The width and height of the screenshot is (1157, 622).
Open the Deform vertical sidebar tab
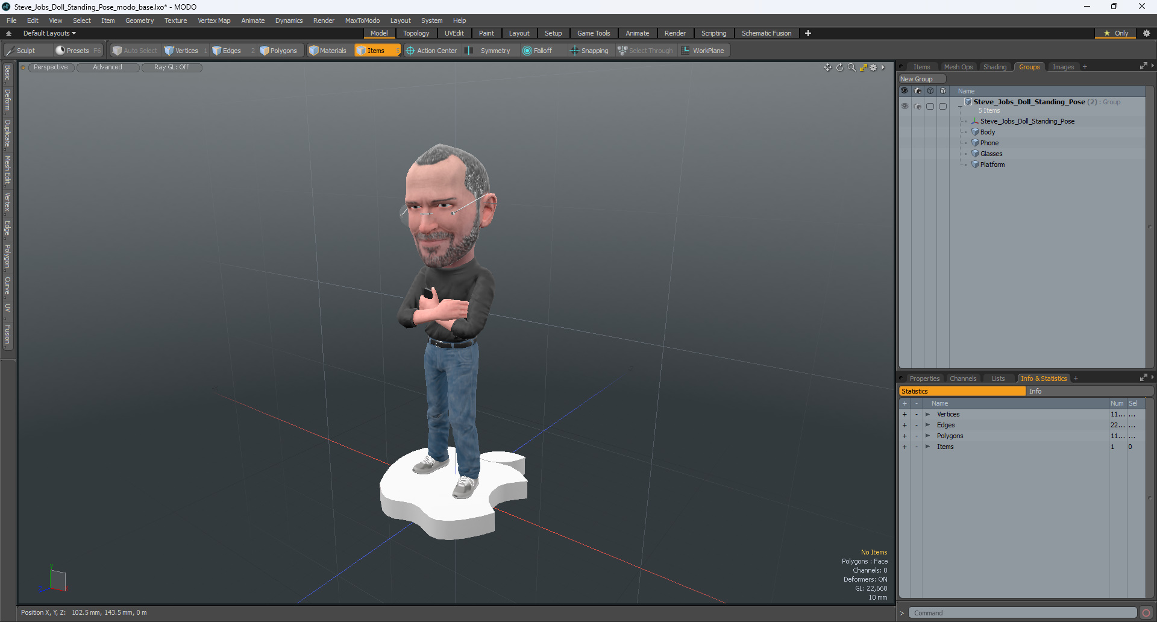[x=7, y=100]
